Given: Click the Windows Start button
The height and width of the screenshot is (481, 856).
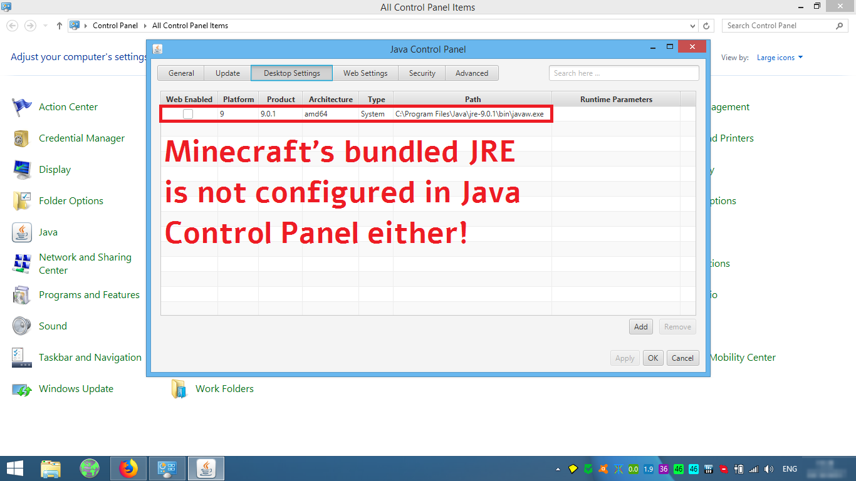Looking at the screenshot, I should click(15, 468).
